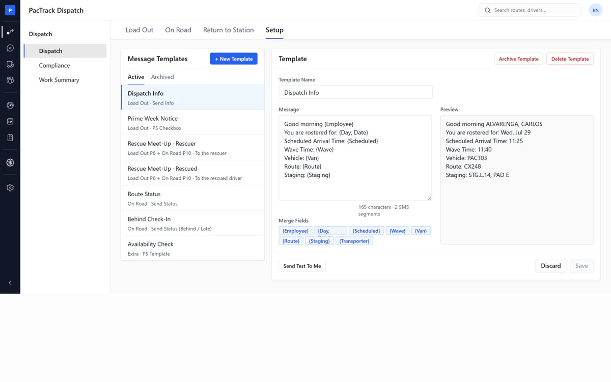The image size is (611, 382).
Task: Switch to the On Road tab
Action: coord(178,30)
